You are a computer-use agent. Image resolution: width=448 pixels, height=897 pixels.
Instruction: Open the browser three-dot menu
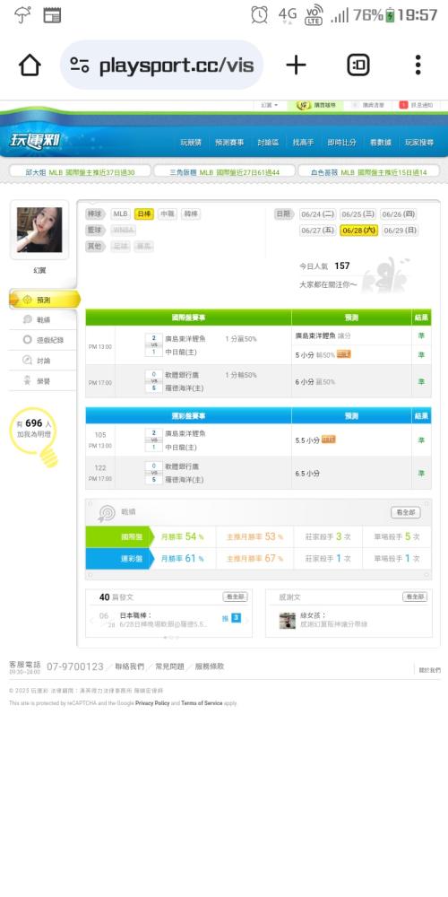(418, 65)
